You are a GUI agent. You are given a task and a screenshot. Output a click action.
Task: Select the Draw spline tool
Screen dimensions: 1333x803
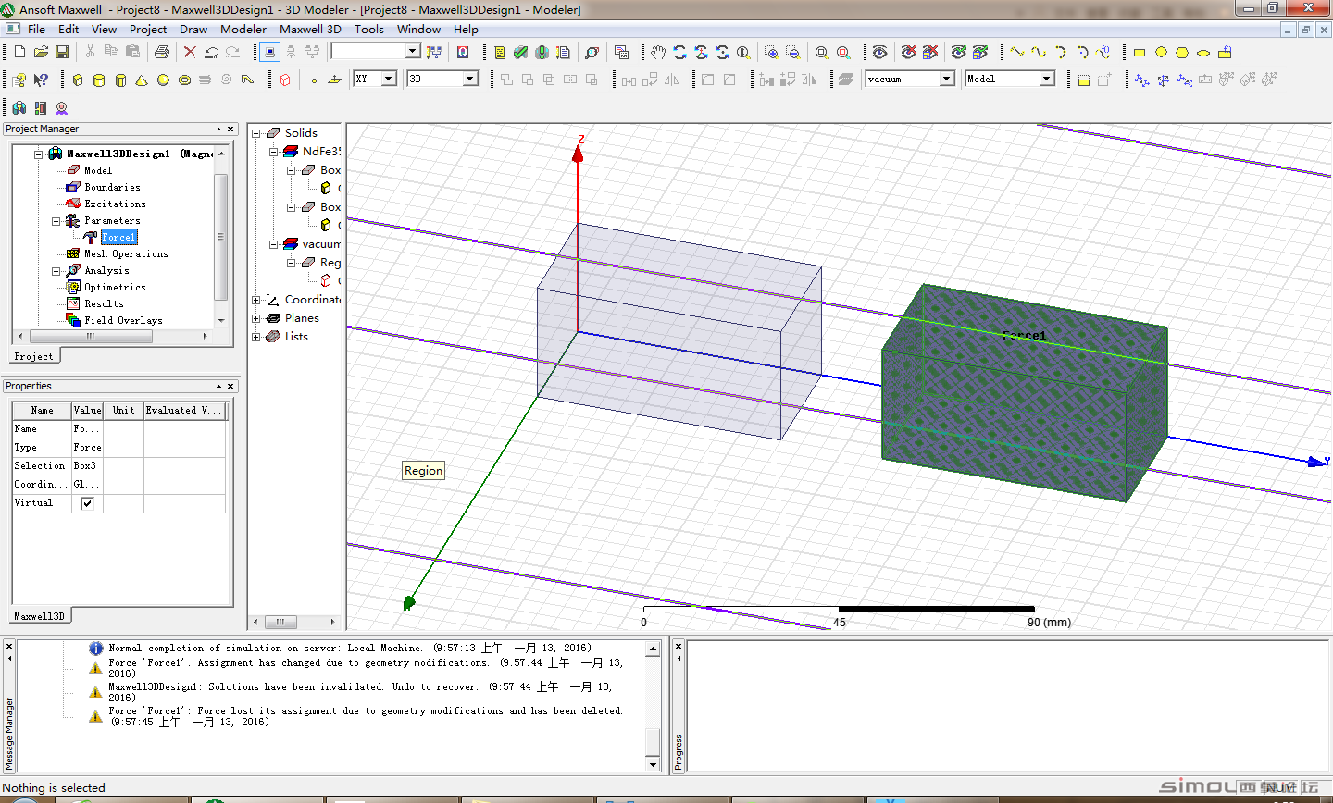(x=1039, y=53)
